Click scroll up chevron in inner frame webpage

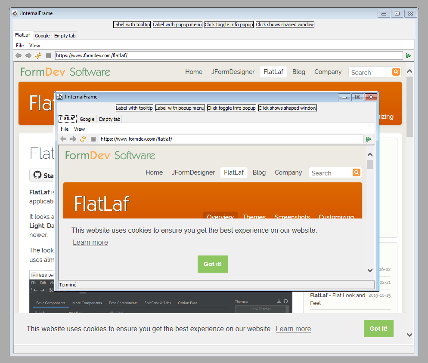[x=370, y=155]
